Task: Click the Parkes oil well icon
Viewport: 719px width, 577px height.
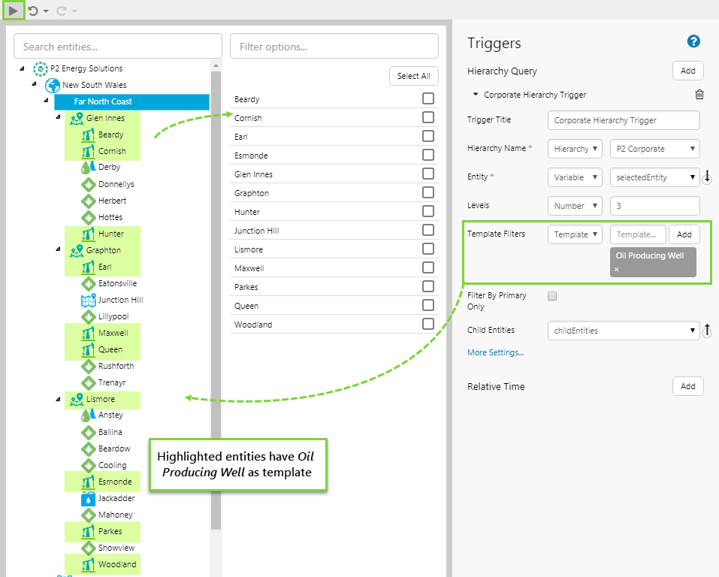Action: (88, 532)
